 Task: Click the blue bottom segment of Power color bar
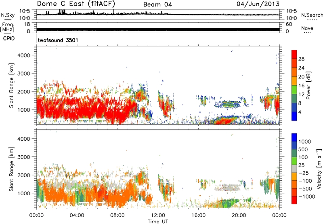pos(294,116)
